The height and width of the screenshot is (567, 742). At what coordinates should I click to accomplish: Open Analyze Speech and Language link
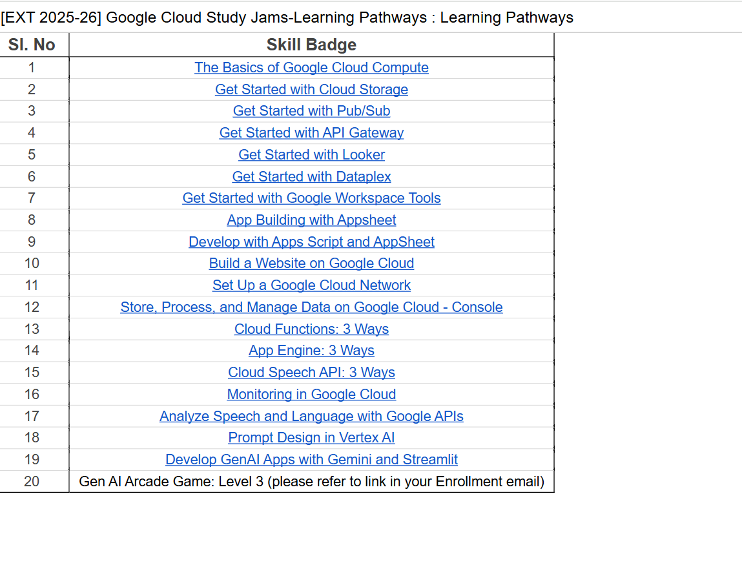[312, 416]
